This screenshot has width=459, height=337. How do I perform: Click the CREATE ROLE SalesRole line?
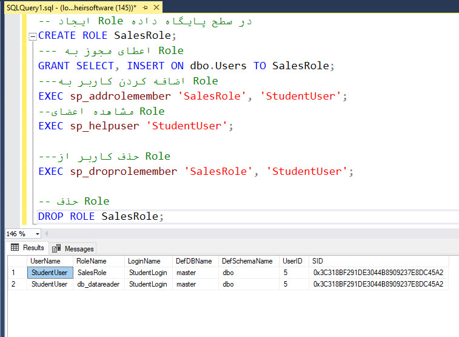(x=107, y=35)
